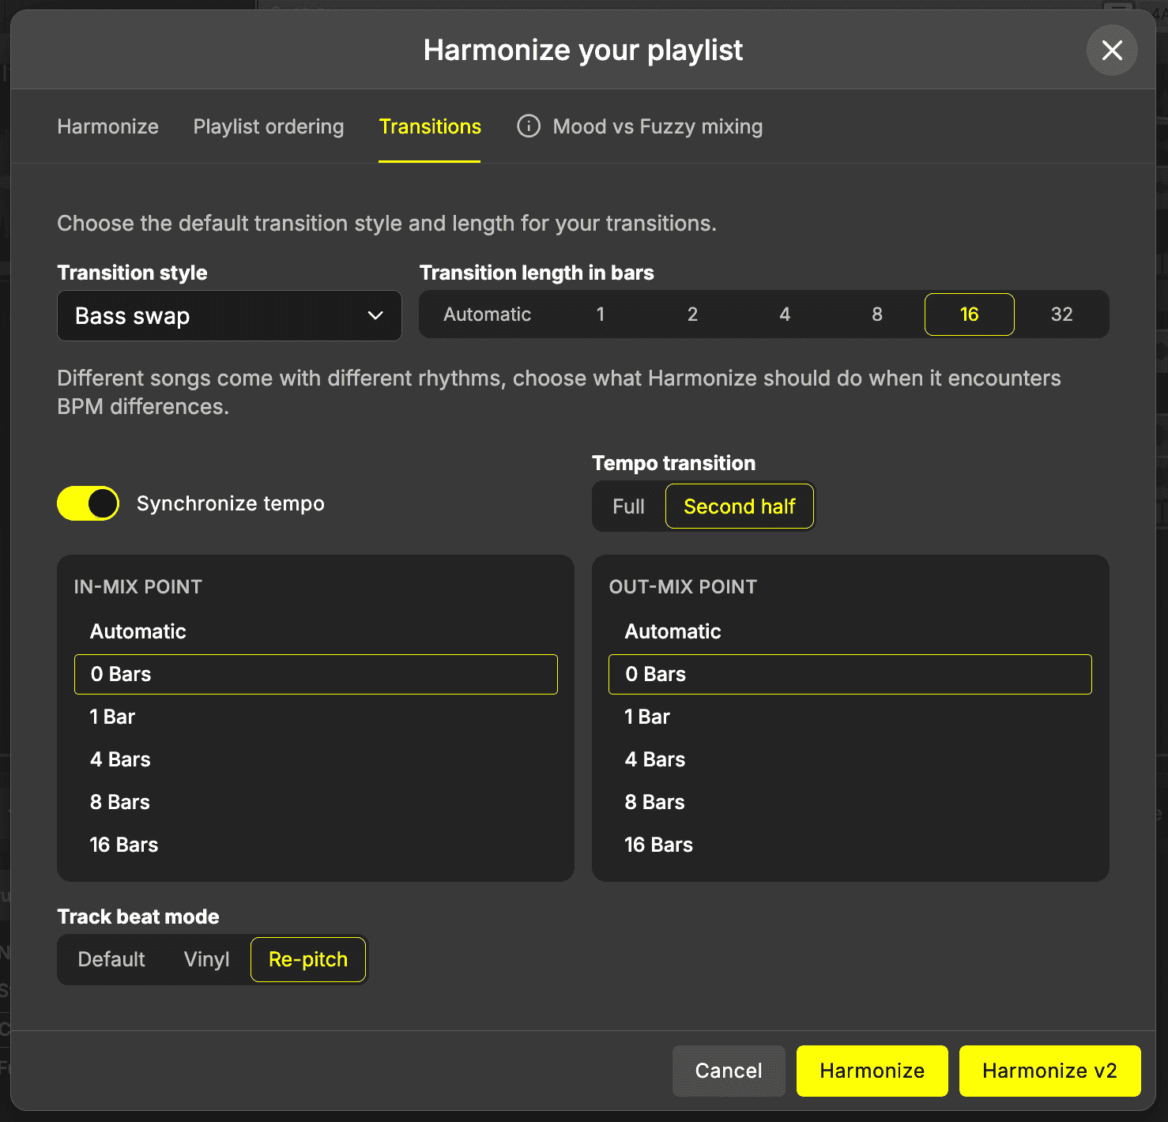Open the Transition style dropdown showing Bass swap
The width and height of the screenshot is (1168, 1122).
[229, 315]
